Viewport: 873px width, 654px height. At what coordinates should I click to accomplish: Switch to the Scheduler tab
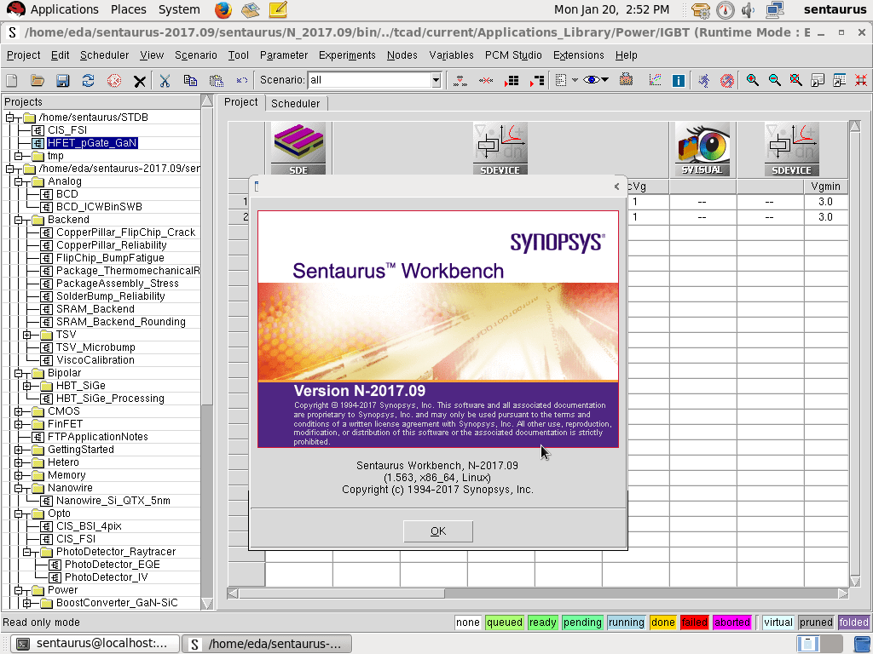(x=295, y=102)
